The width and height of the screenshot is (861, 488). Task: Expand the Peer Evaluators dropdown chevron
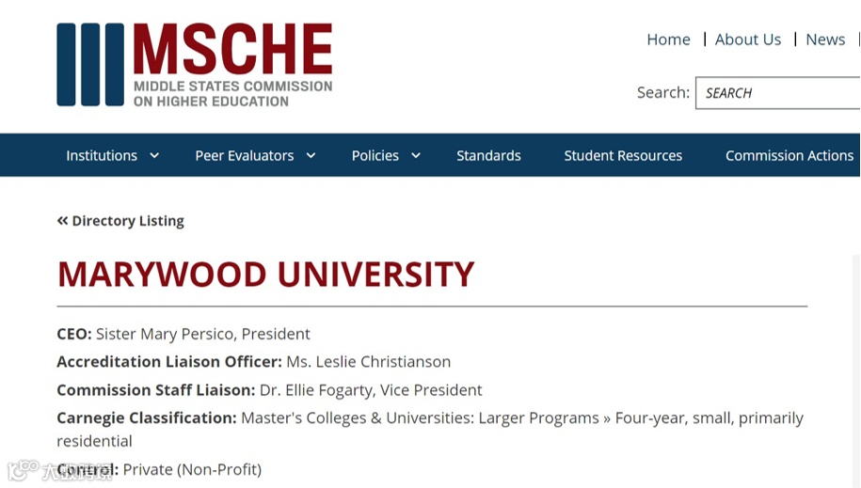click(311, 156)
